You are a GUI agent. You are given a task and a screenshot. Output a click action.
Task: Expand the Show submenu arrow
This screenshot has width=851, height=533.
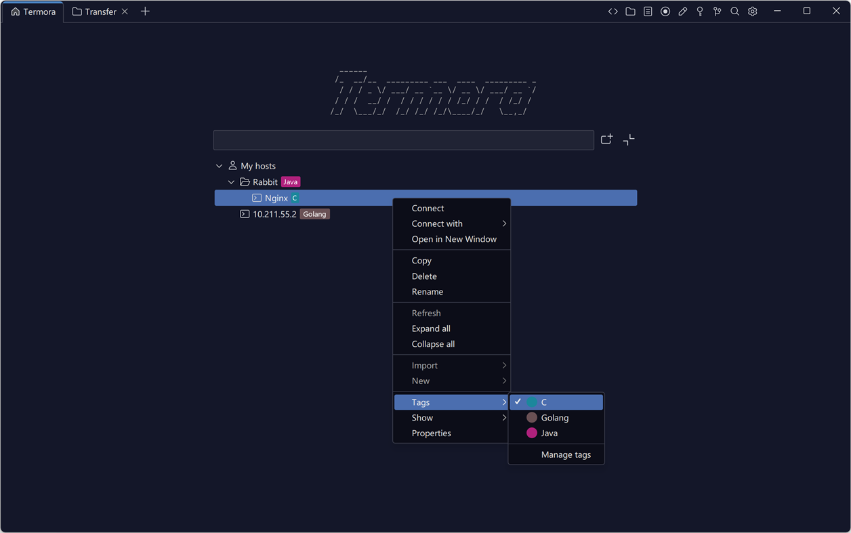[504, 418]
